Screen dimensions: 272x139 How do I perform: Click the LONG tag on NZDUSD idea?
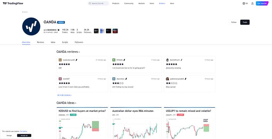pos(73,115)
